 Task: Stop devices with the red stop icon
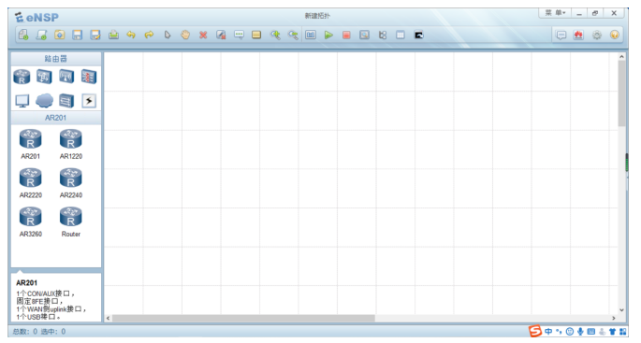click(346, 36)
